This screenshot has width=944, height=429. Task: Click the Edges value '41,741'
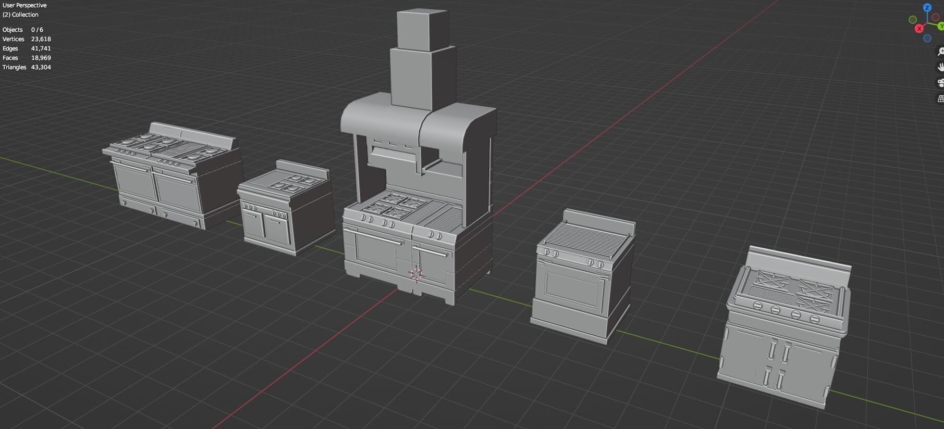[41, 48]
